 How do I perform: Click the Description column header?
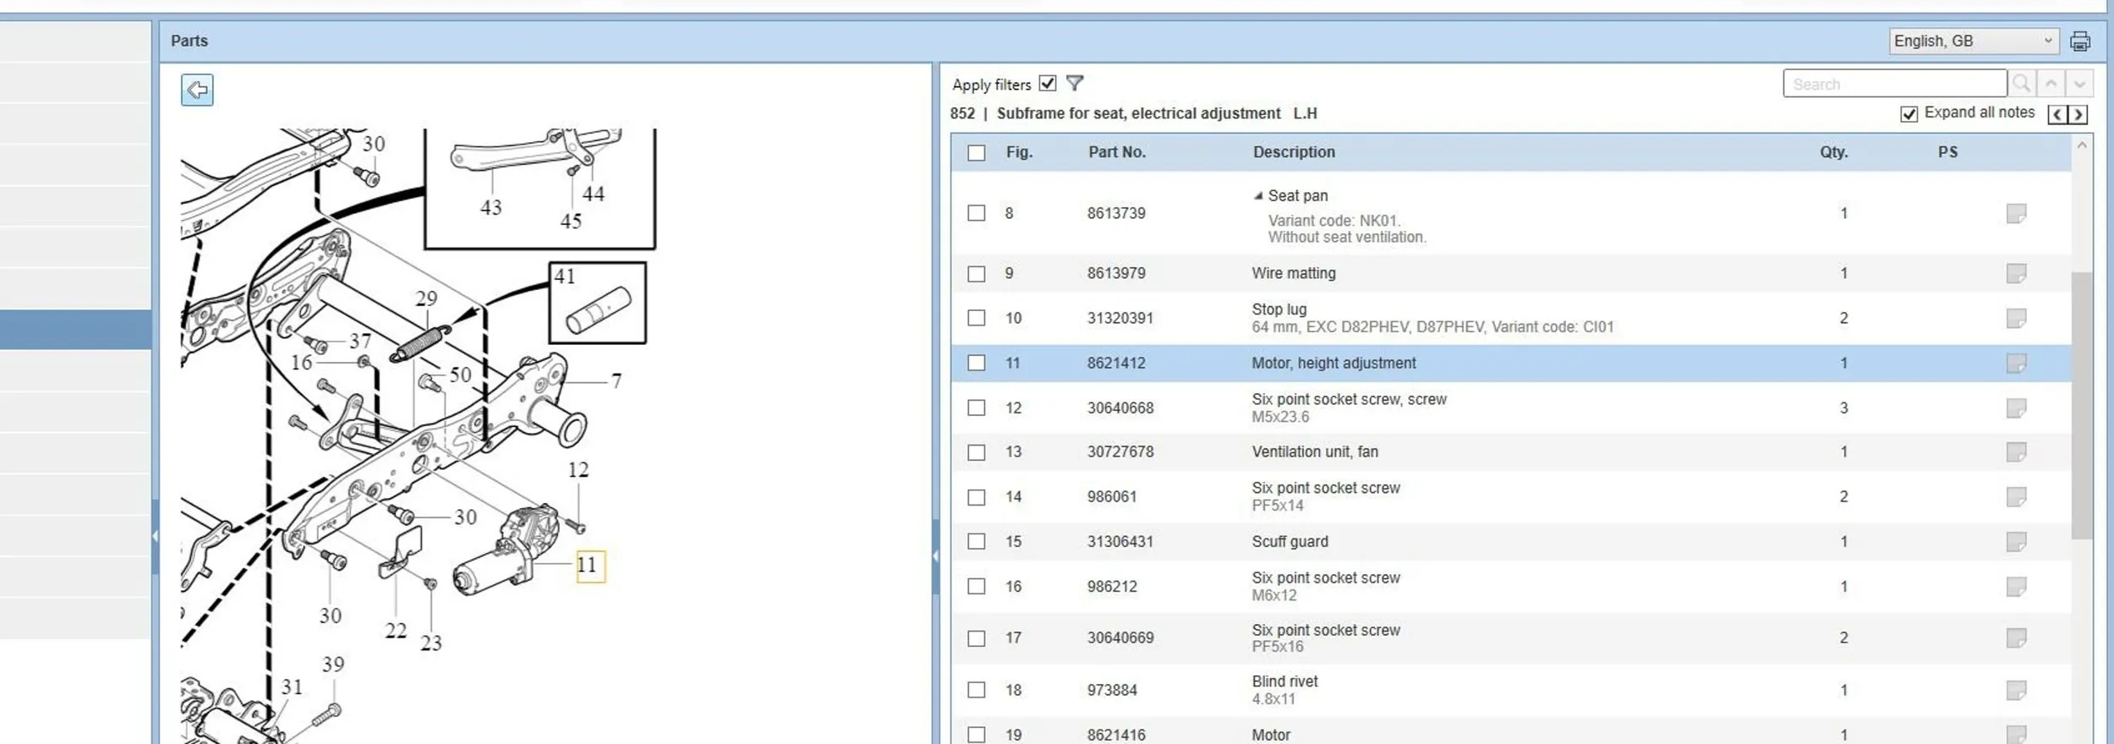point(1294,152)
